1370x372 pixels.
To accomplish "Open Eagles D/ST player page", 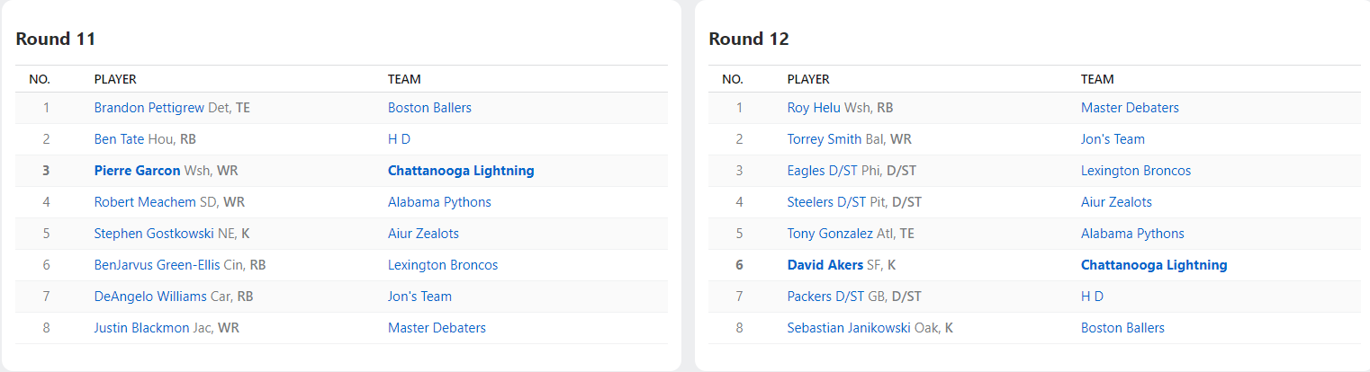I will 820,171.
